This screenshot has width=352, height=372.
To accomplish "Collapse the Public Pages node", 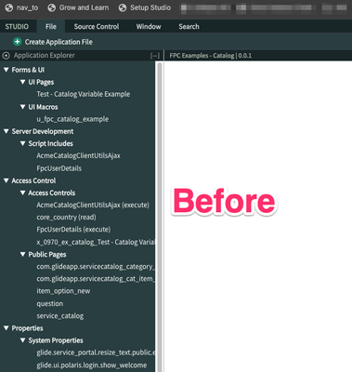I will pyautogui.click(x=22, y=254).
